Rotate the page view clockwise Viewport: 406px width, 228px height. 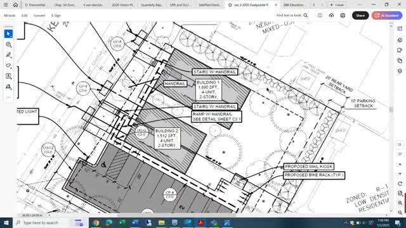pyautogui.click(x=400, y=184)
